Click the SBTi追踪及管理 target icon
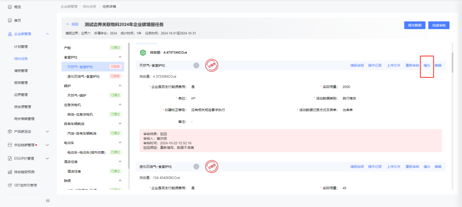Viewport: 462px width, 207px height. 10,185
